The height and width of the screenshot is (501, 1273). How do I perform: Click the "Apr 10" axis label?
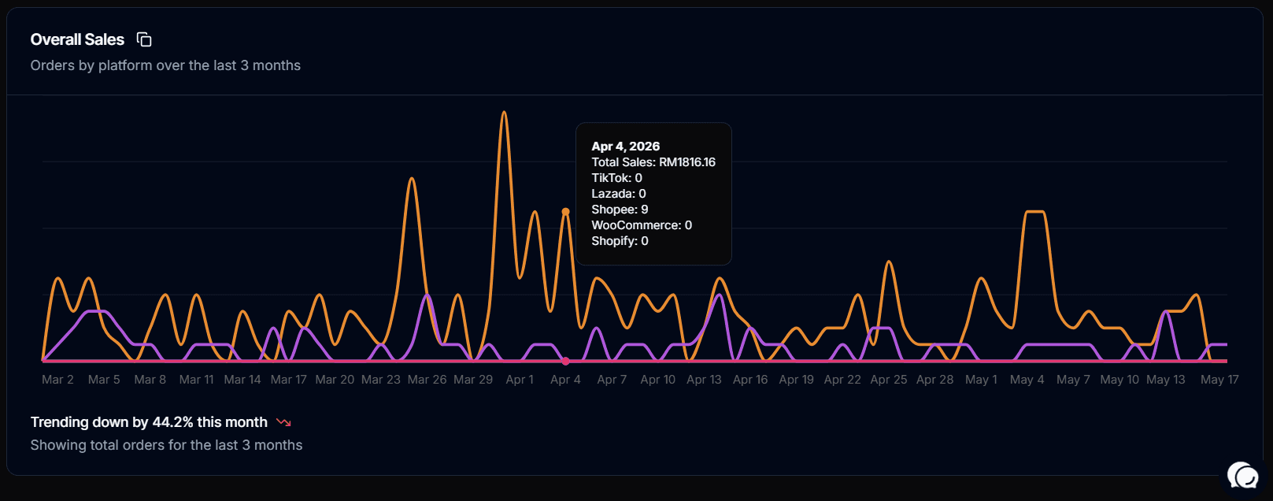[658, 380]
